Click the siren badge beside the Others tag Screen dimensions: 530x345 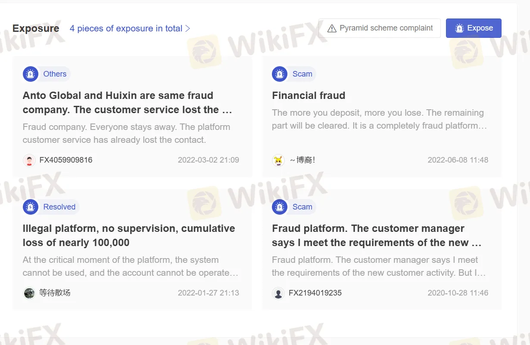click(x=30, y=74)
